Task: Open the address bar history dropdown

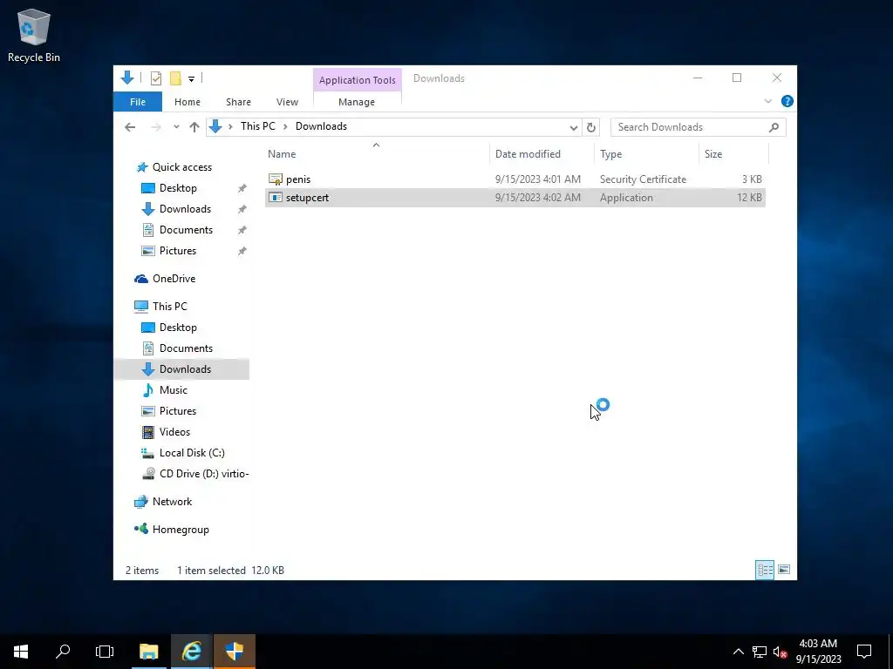Action: (574, 127)
